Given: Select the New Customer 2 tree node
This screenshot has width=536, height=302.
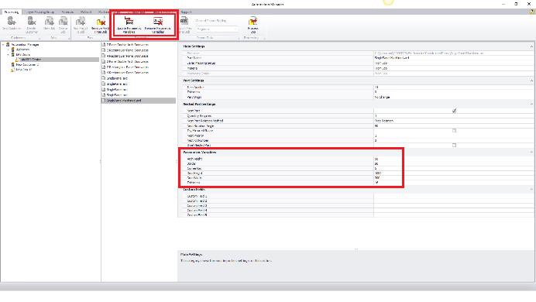Looking at the screenshot, I should pyautogui.click(x=27, y=64).
